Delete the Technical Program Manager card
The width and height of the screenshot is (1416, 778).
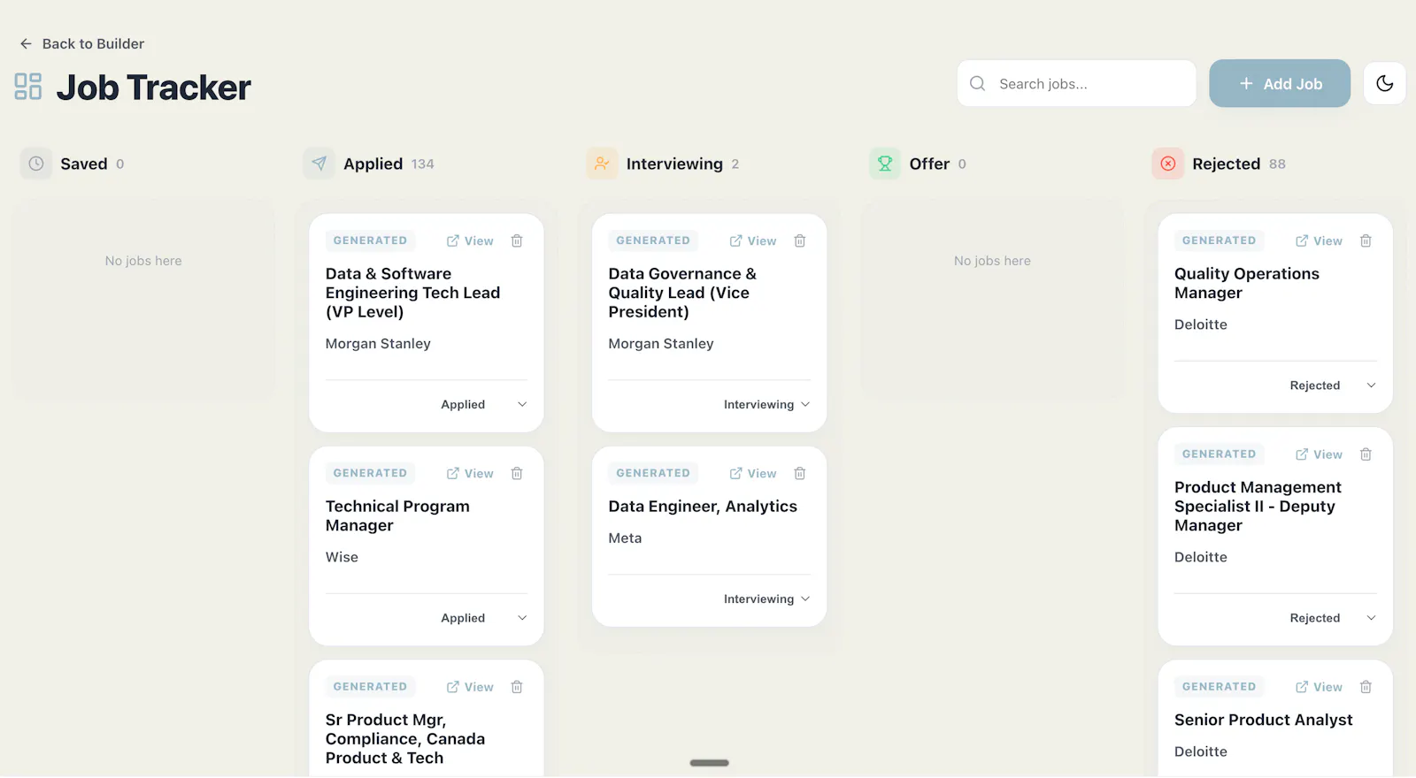pos(517,473)
